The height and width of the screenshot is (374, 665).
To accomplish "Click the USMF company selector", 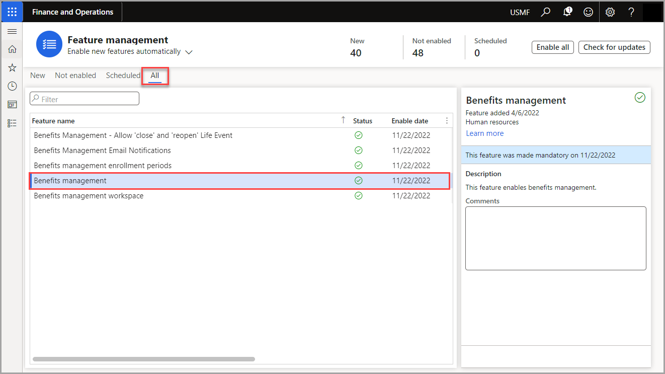I will point(520,13).
